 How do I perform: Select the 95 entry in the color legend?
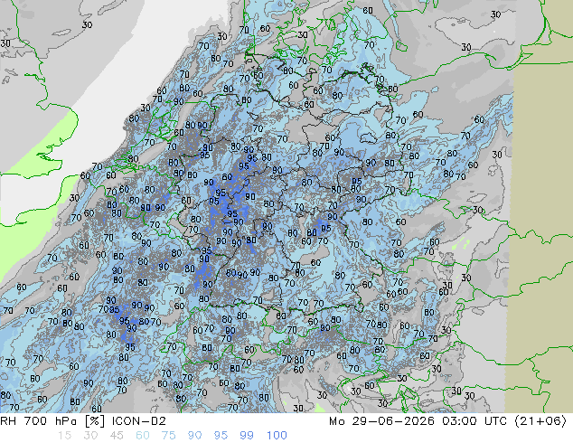tap(221, 436)
